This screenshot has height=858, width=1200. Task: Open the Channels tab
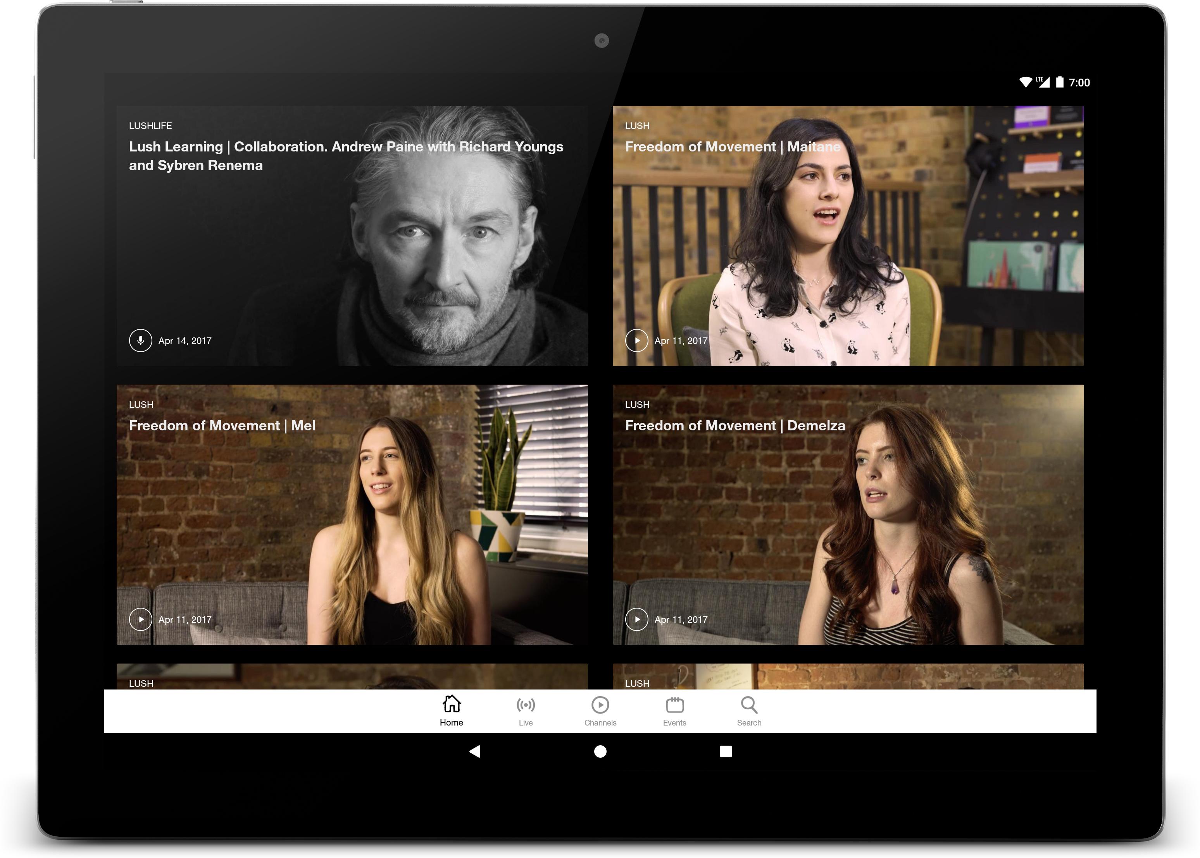point(600,704)
